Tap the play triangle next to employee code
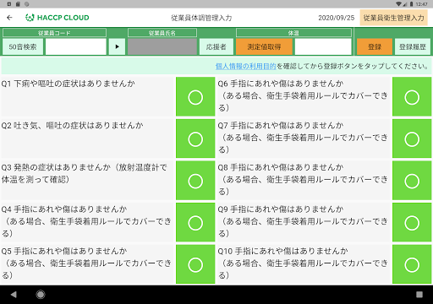This screenshot has width=433, height=304. click(x=117, y=46)
